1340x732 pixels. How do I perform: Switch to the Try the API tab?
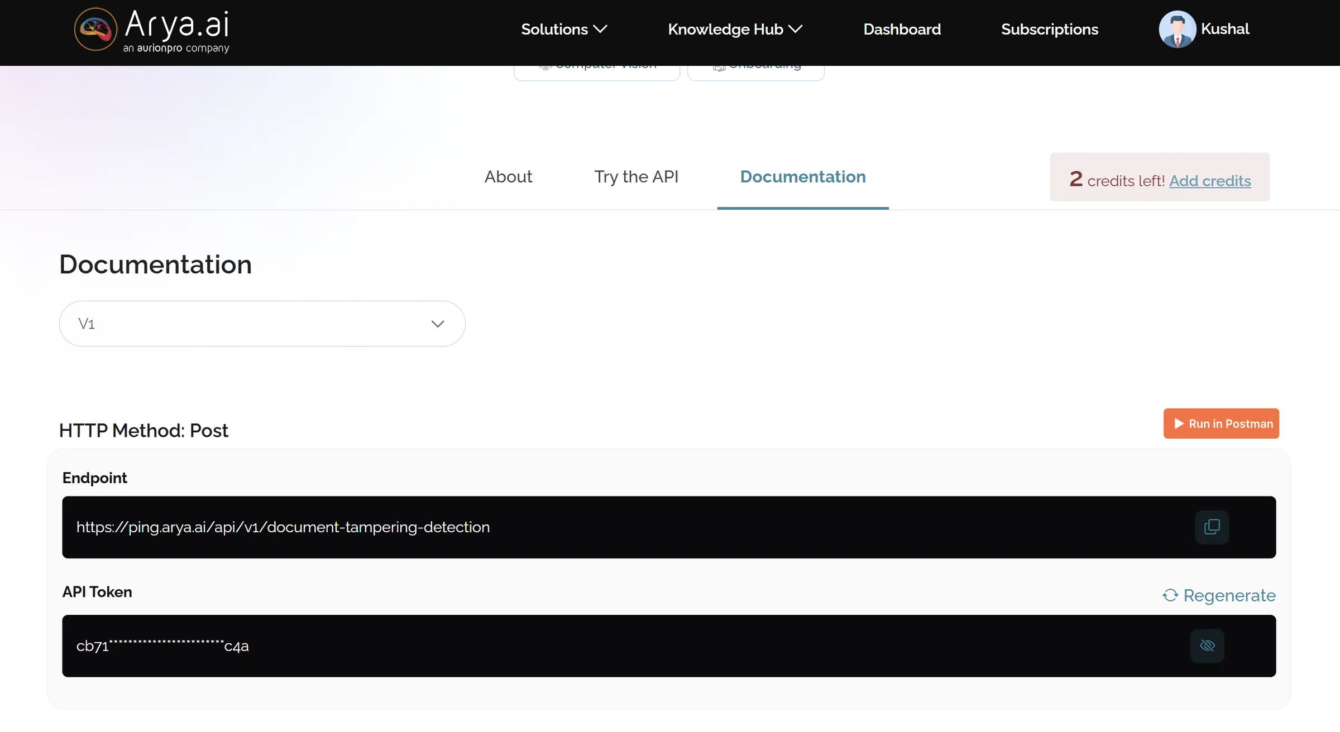pos(636,176)
